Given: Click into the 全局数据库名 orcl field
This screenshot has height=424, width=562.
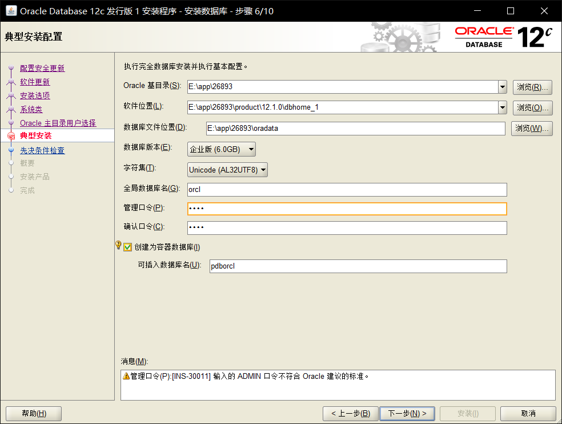Looking at the screenshot, I should [x=347, y=190].
